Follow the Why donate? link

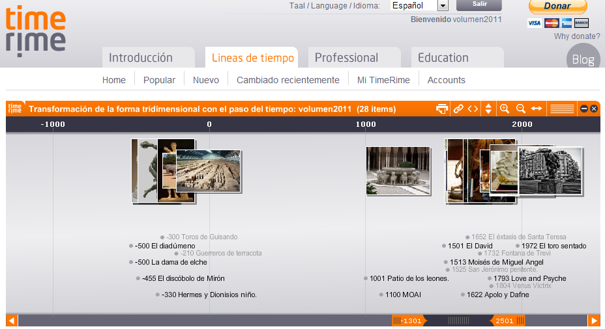click(577, 36)
